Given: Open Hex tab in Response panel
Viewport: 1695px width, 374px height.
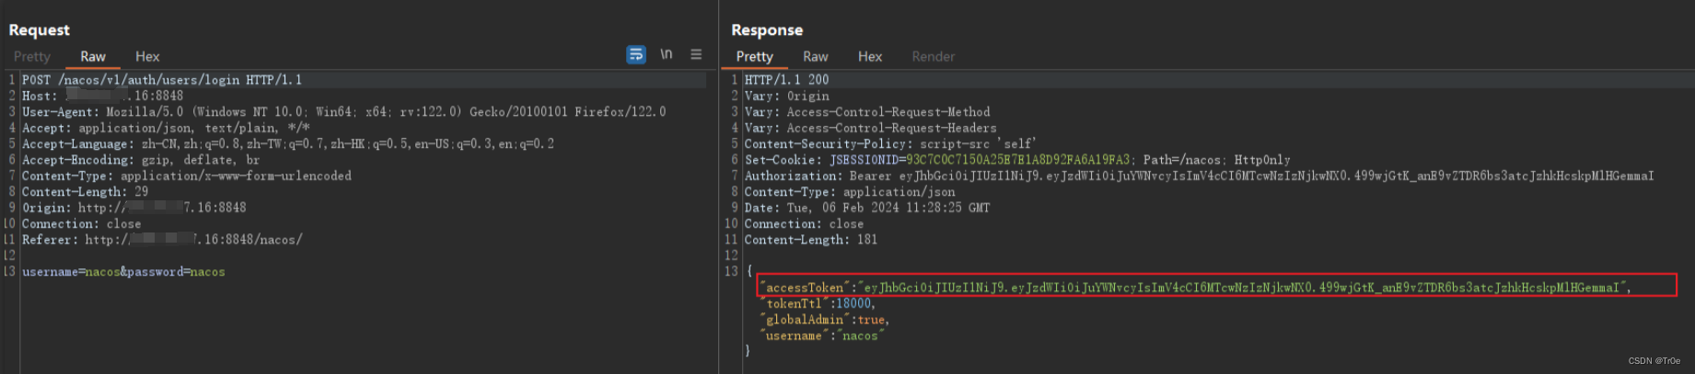Looking at the screenshot, I should [870, 57].
